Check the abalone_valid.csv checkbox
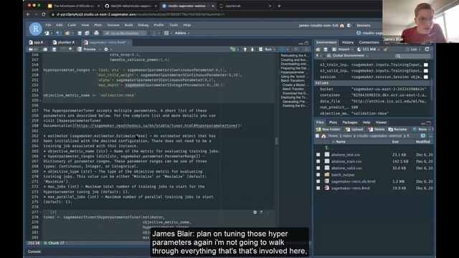The height and width of the screenshot is (258, 459). (x=318, y=168)
